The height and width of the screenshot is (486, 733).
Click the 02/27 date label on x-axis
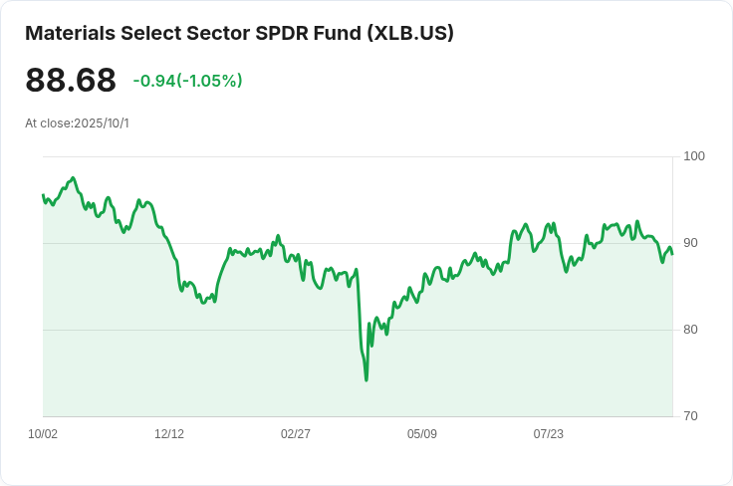pyautogui.click(x=296, y=434)
